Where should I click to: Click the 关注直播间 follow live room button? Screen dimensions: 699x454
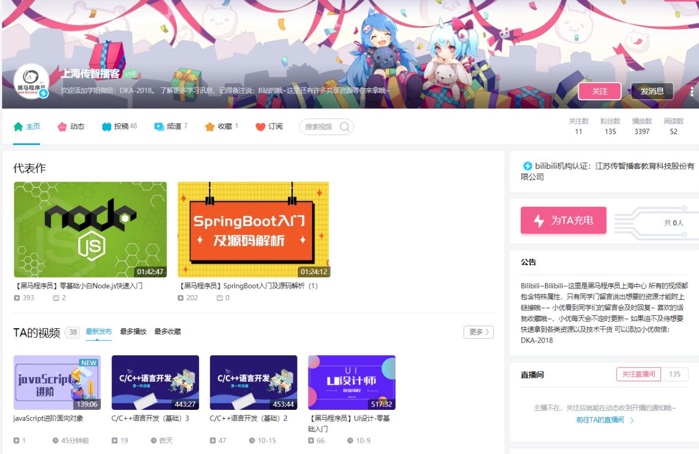pyautogui.click(x=638, y=375)
